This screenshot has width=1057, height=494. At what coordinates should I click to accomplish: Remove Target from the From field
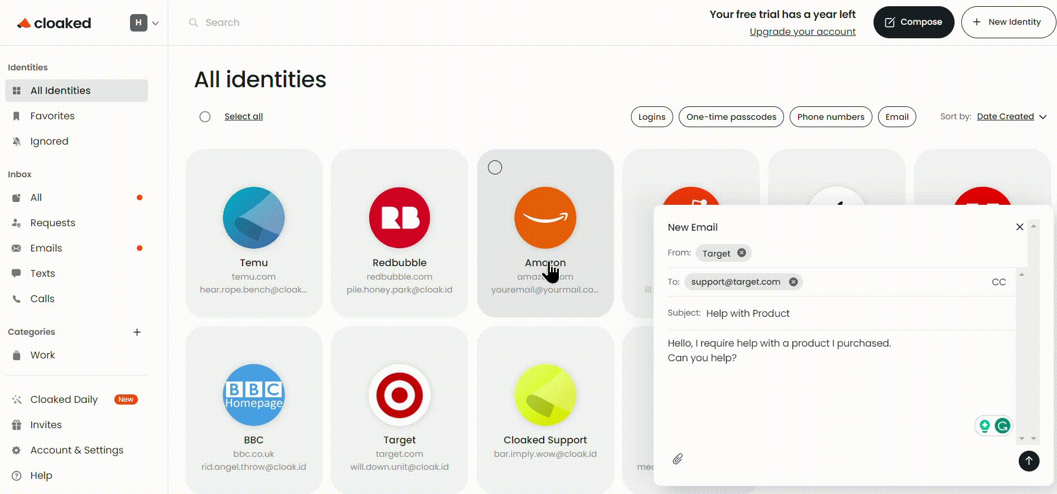742,253
